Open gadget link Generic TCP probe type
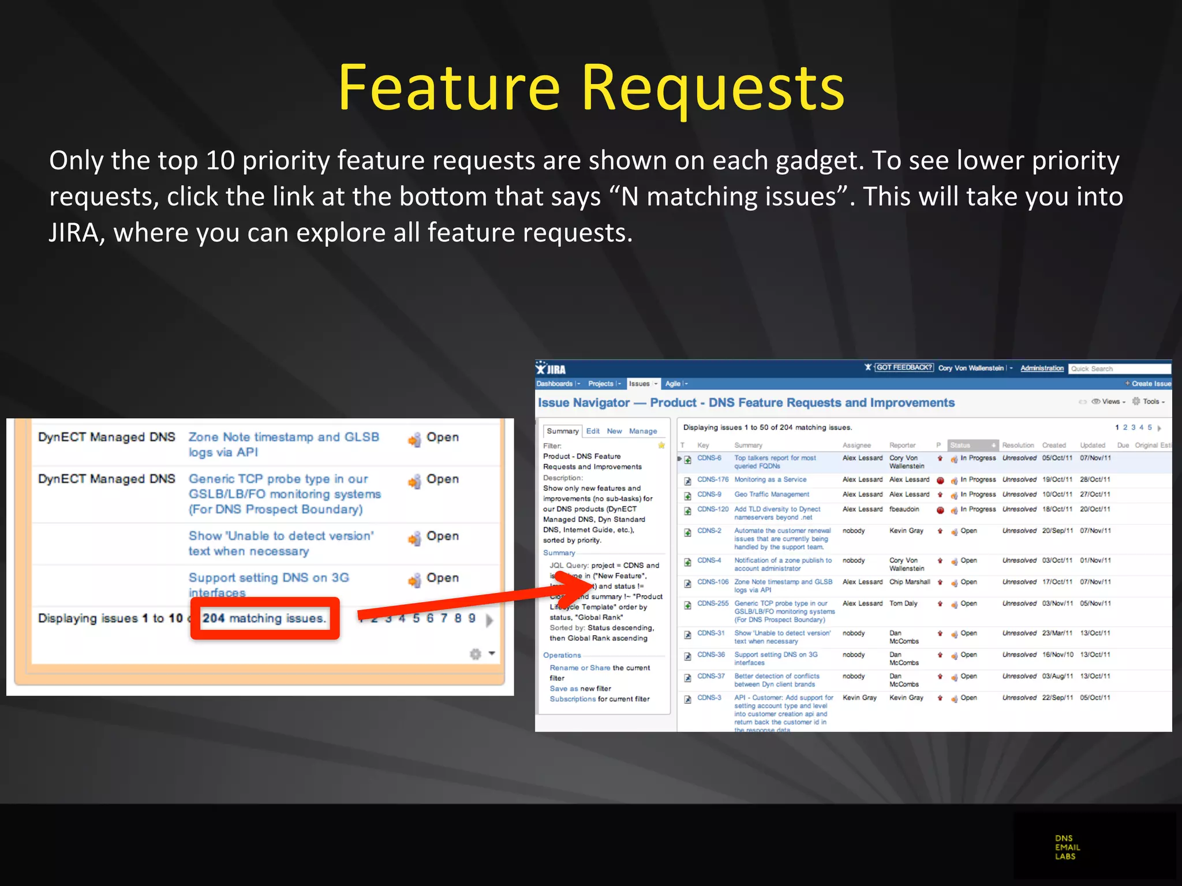Viewport: 1182px width, 886px height. click(285, 494)
